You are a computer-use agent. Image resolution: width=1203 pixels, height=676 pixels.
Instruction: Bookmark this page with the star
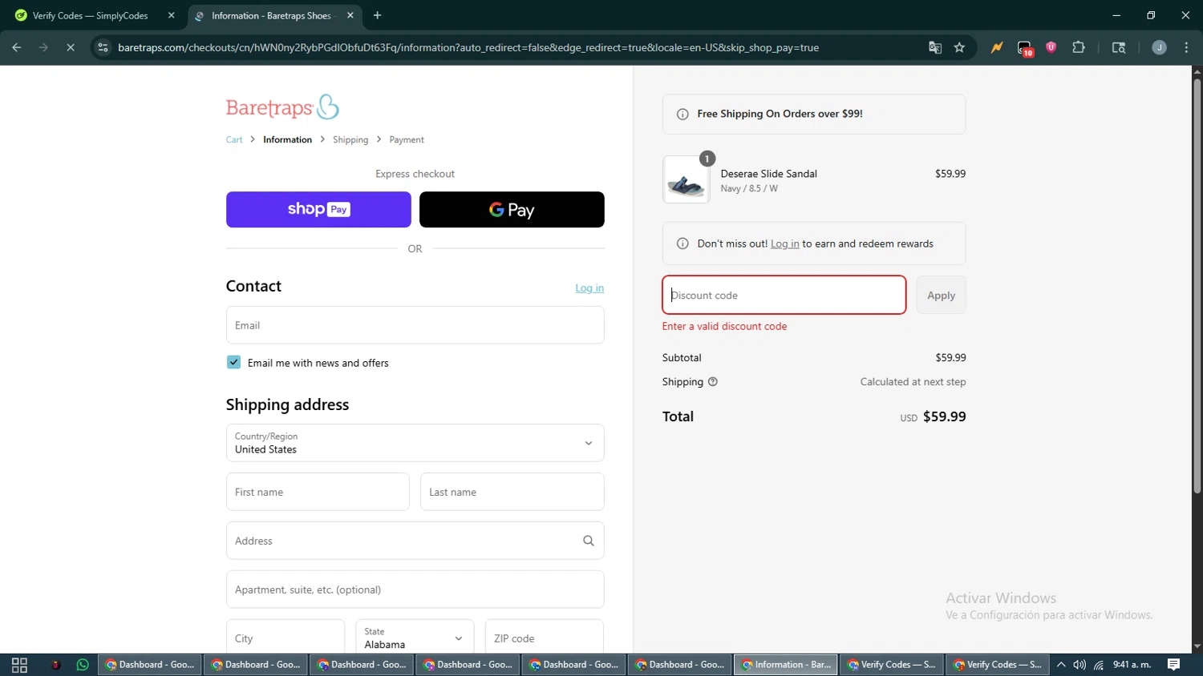click(959, 47)
